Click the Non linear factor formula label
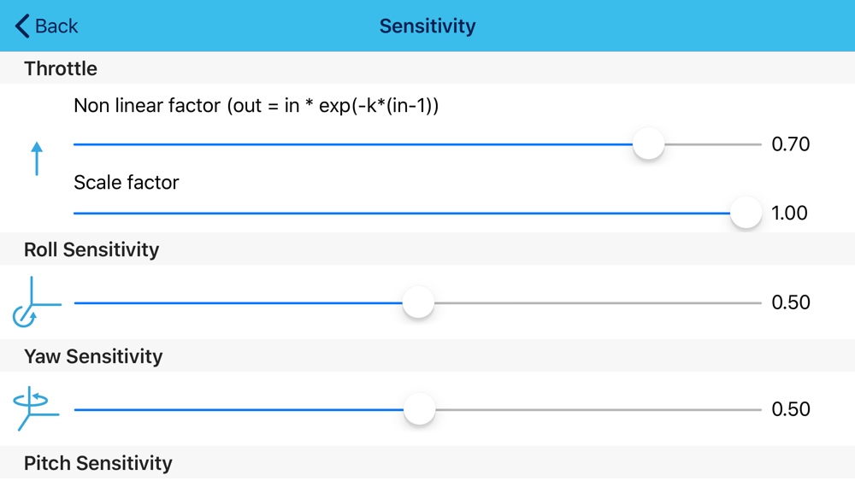Screen dimensions: 855x481 (x=256, y=106)
